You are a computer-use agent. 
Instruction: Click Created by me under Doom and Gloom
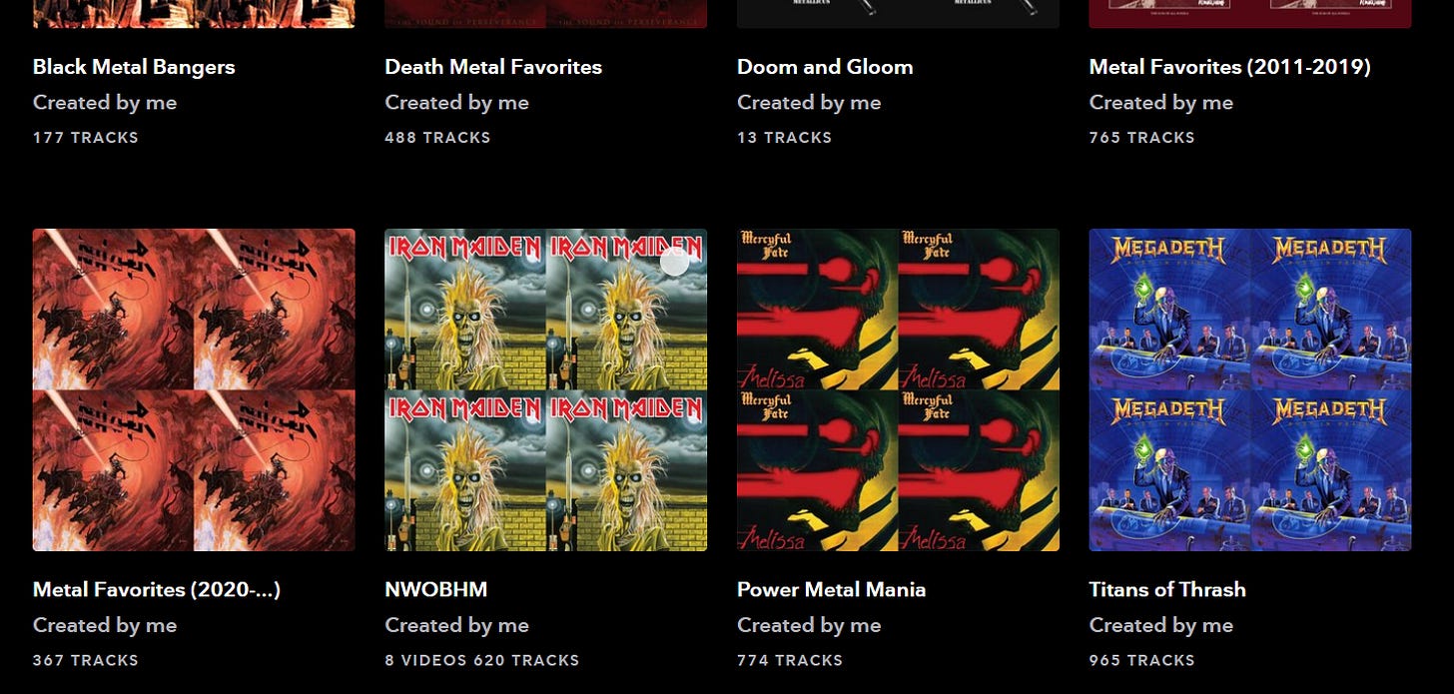click(x=809, y=102)
